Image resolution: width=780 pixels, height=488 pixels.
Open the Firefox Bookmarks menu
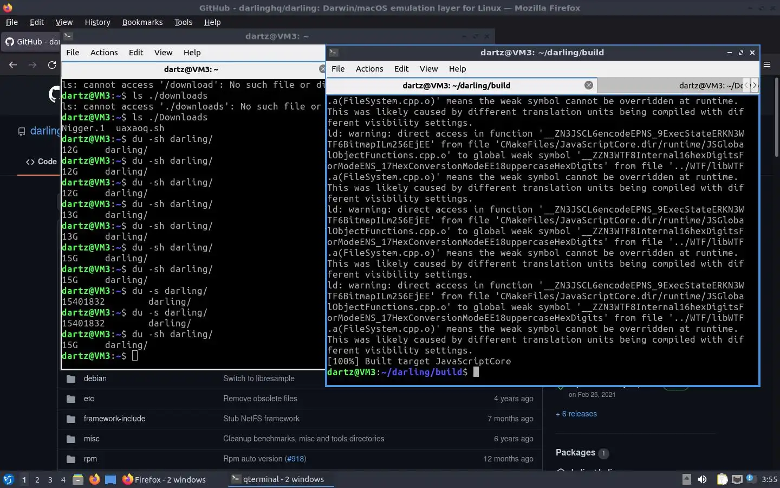pos(142,22)
